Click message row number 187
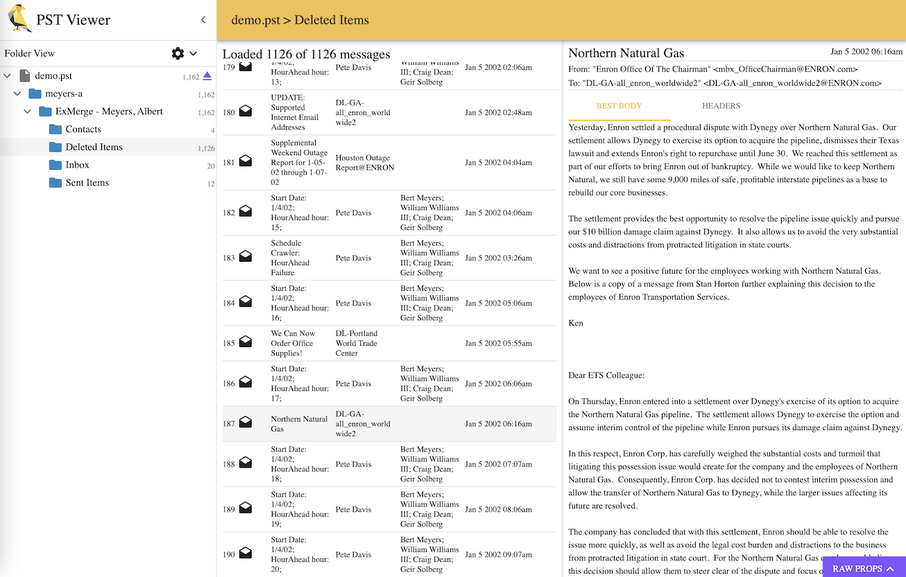Viewport: 906px width, 577px height. pos(229,423)
